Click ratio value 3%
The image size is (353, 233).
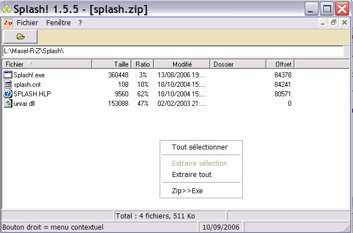pos(143,75)
